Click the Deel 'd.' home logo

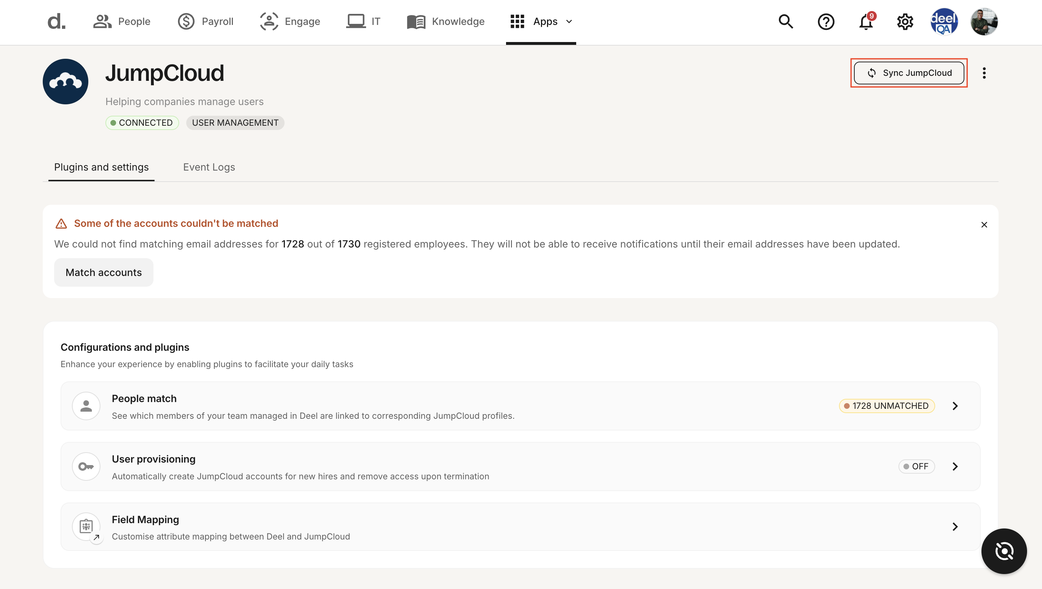(56, 21)
